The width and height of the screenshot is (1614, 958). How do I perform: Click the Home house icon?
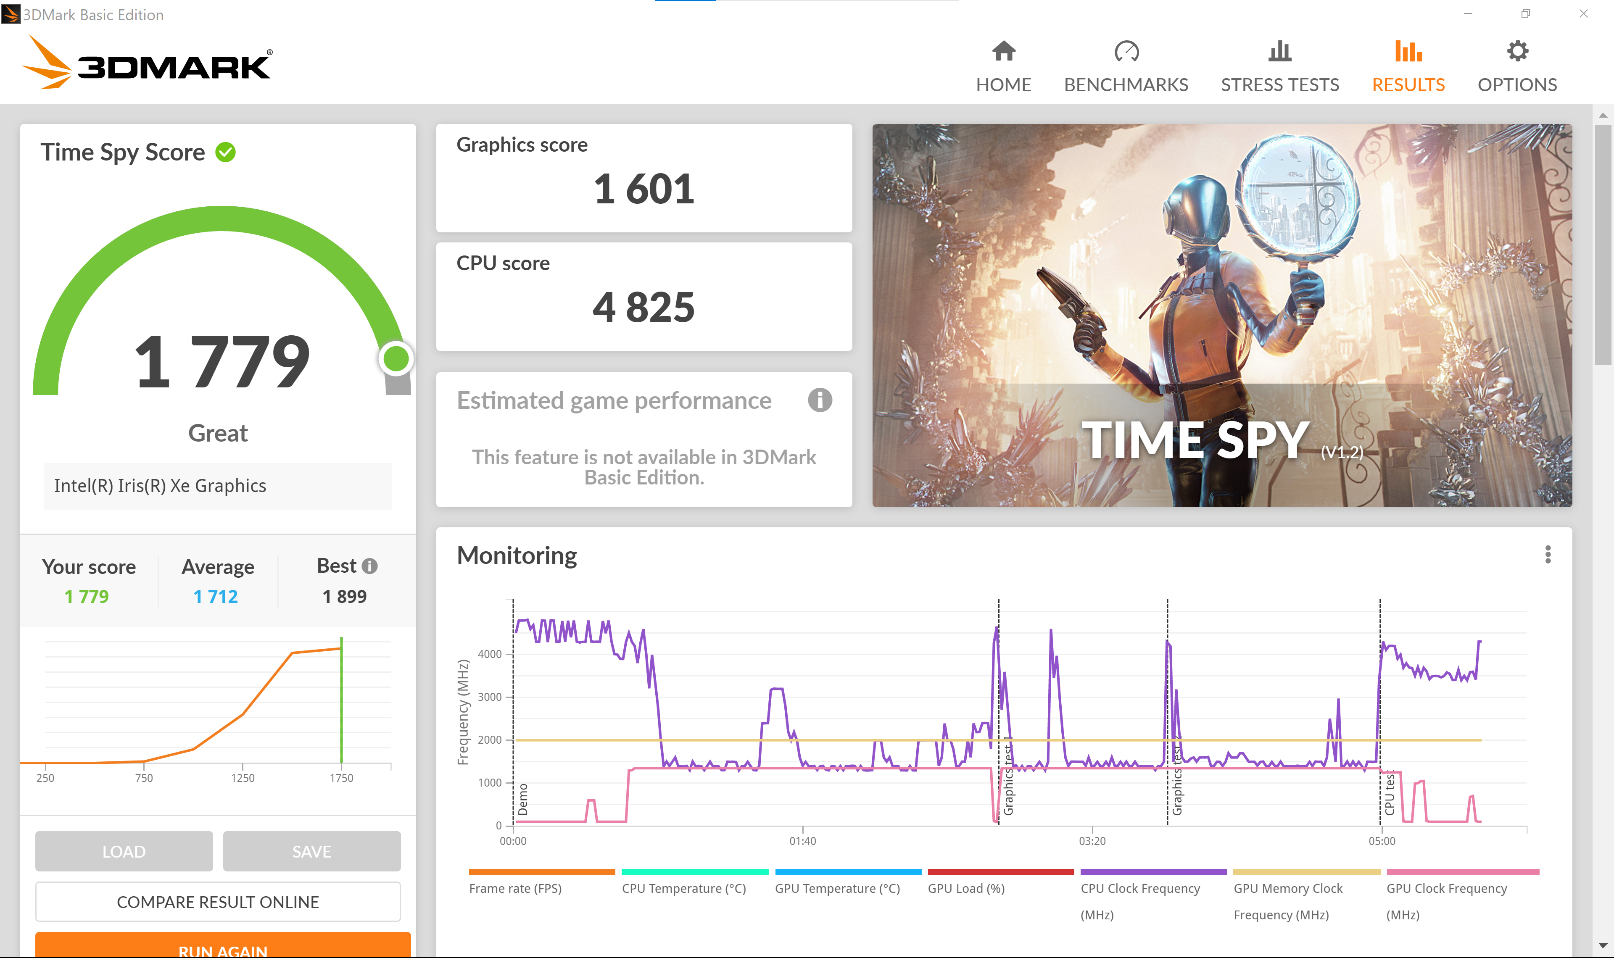1003,51
